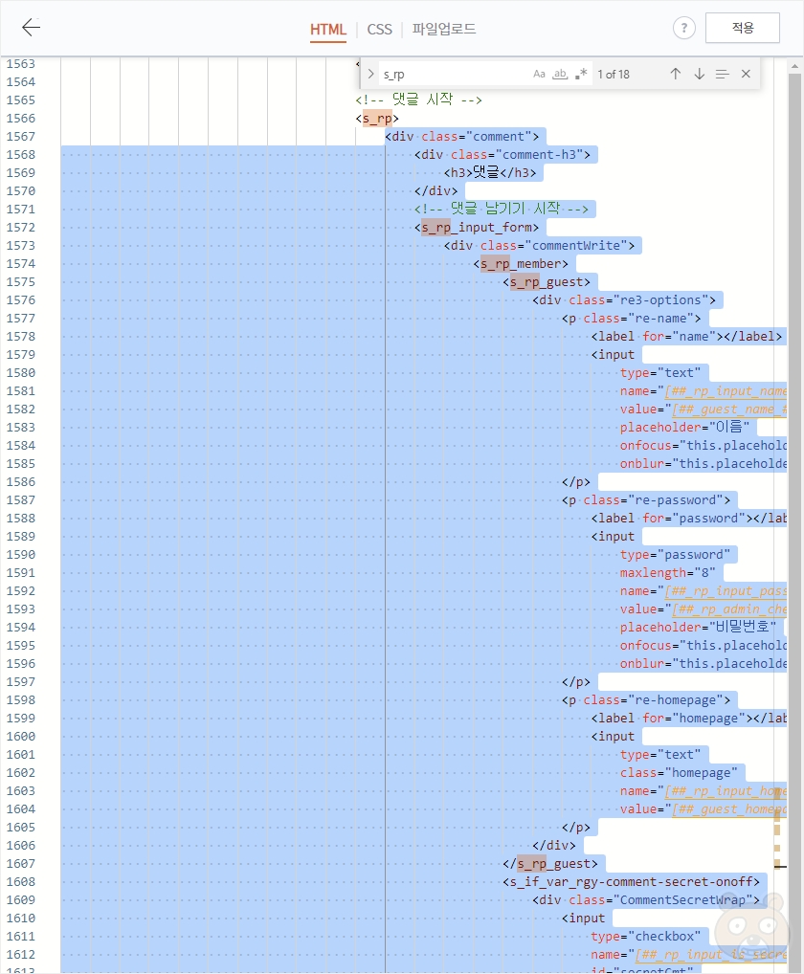Toggle Match Whole Word option
Image resolution: width=804 pixels, height=974 pixels.
pyautogui.click(x=561, y=74)
